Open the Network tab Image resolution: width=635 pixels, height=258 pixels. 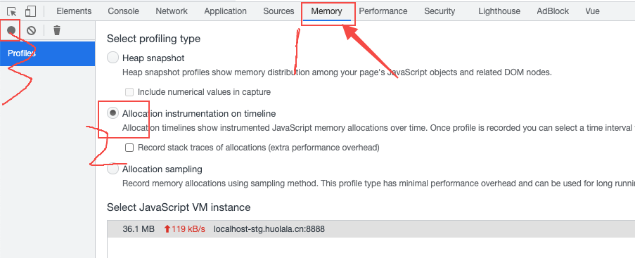172,11
